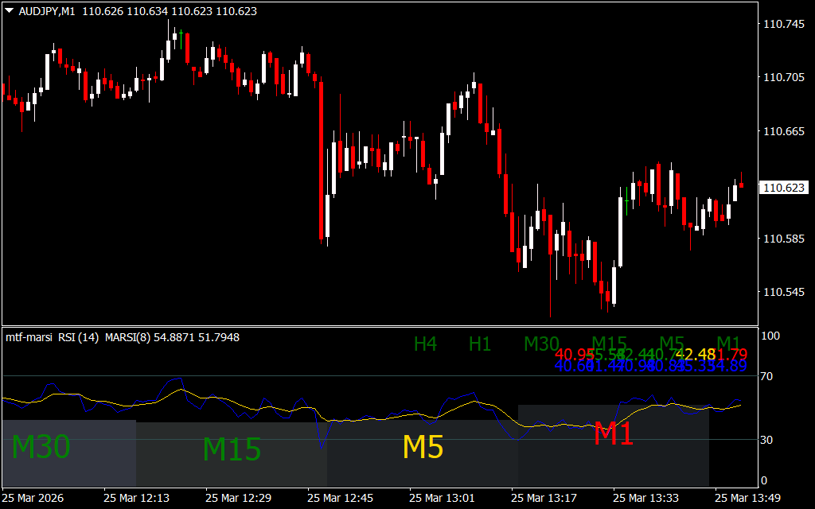The height and width of the screenshot is (509, 815).
Task: Click the 30 level on the RSI scale
Action: click(769, 439)
